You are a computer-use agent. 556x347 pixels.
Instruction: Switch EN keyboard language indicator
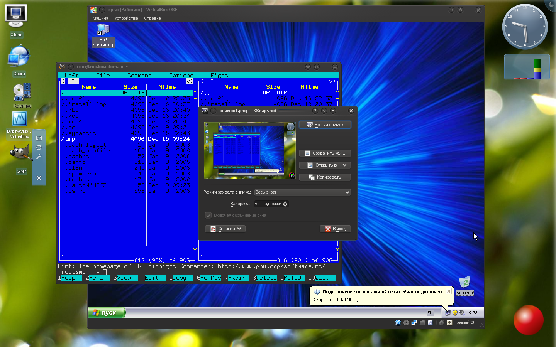[430, 313]
